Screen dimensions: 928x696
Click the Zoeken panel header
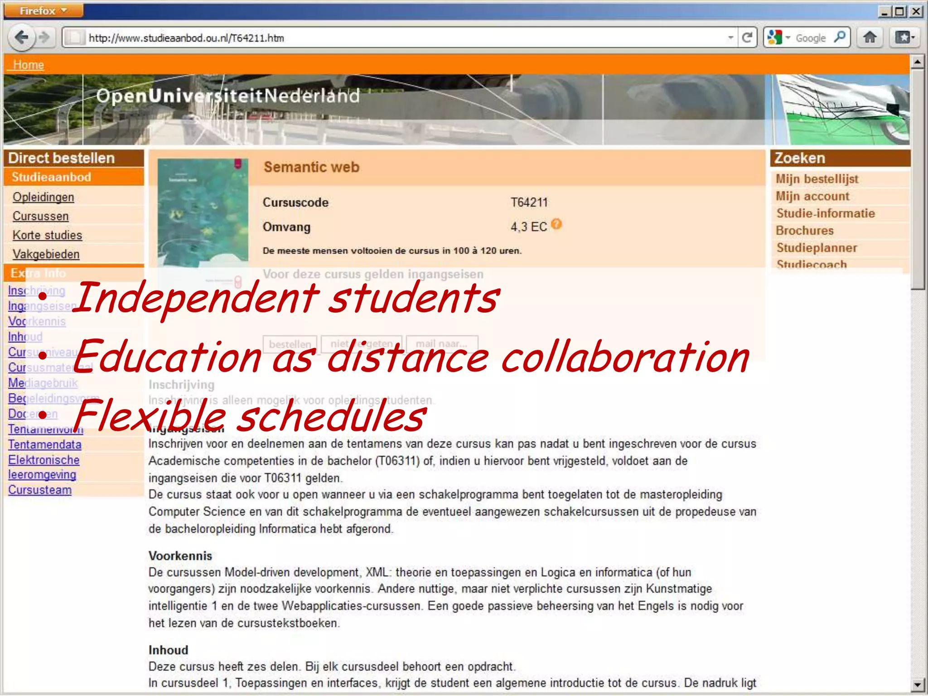[x=840, y=158]
